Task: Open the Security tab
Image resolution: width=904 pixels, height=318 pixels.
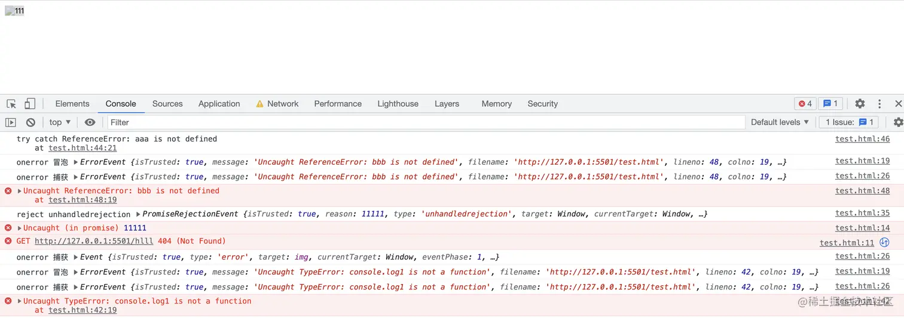Action: pos(542,104)
